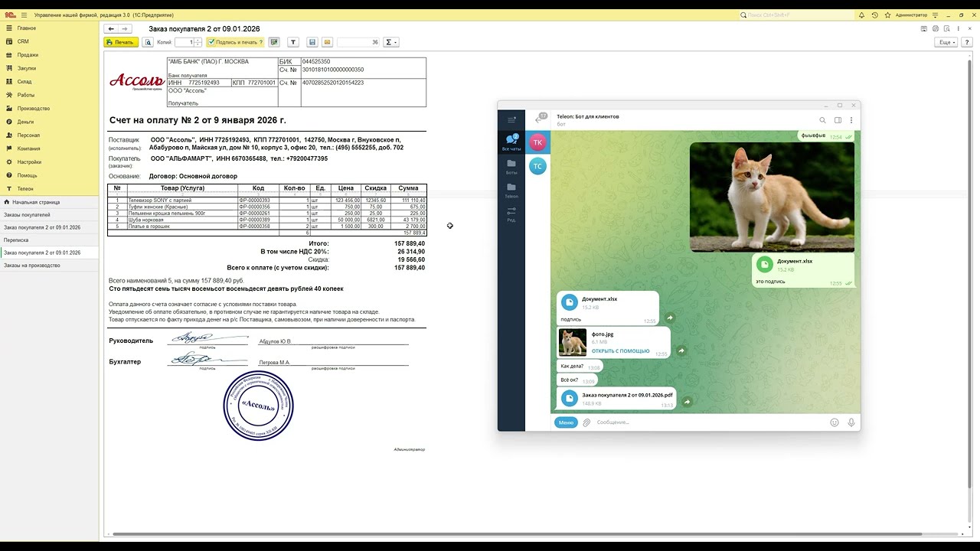Open TC chat avatar
The width and height of the screenshot is (980, 551).
pos(538,166)
